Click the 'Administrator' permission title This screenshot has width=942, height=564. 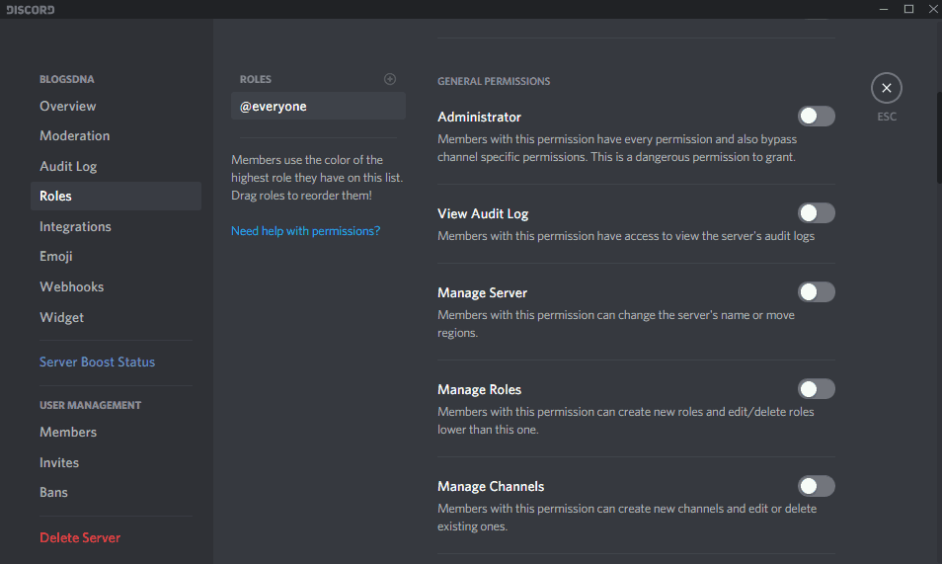pos(479,117)
